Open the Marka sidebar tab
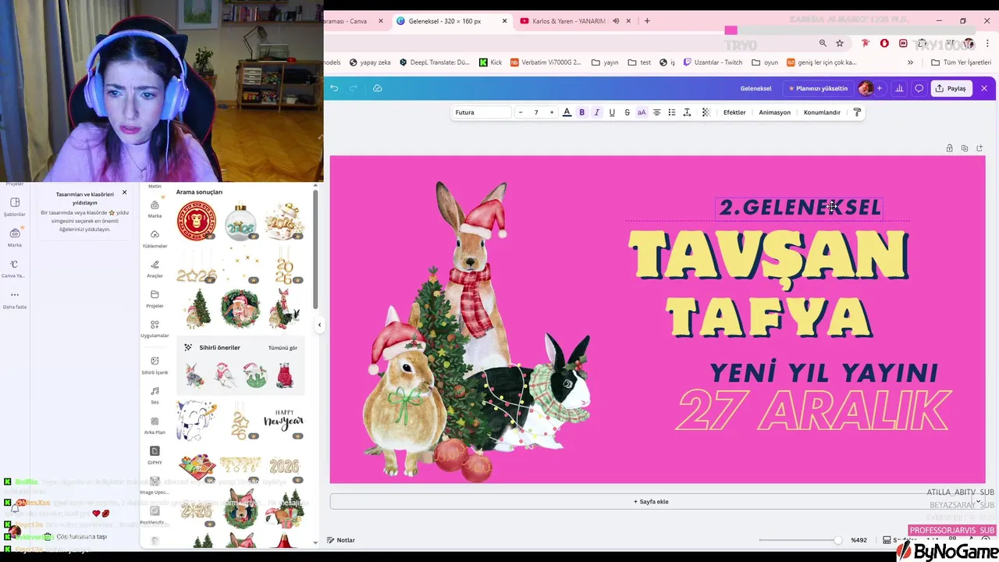 [x=155, y=208]
